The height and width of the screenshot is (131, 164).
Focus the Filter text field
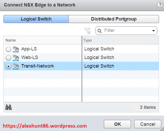126,30
